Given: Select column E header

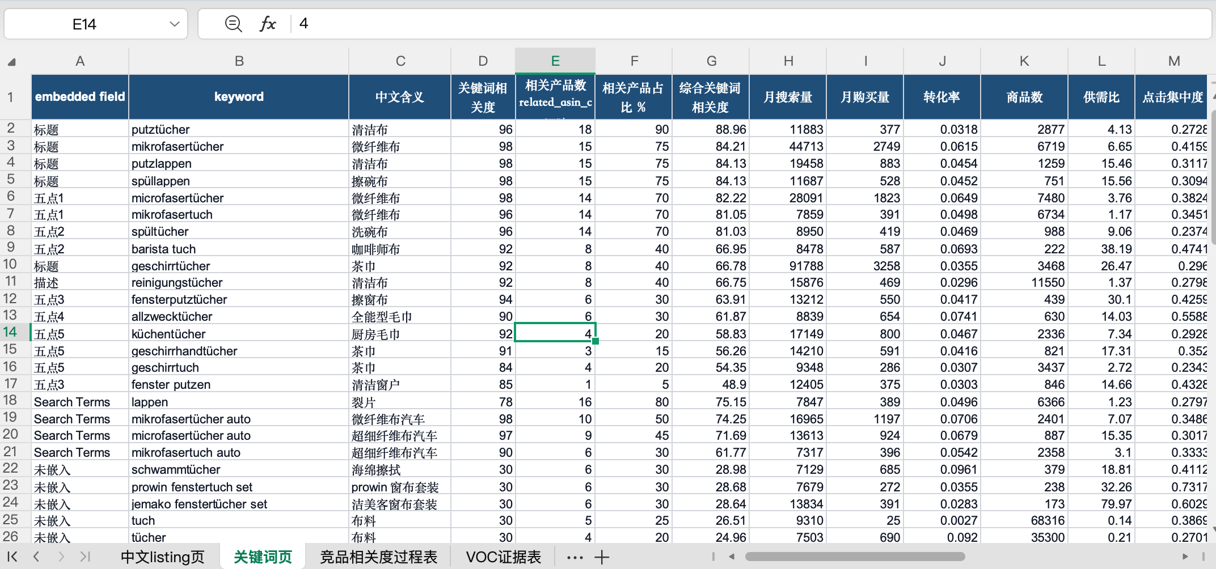Looking at the screenshot, I should (555, 61).
